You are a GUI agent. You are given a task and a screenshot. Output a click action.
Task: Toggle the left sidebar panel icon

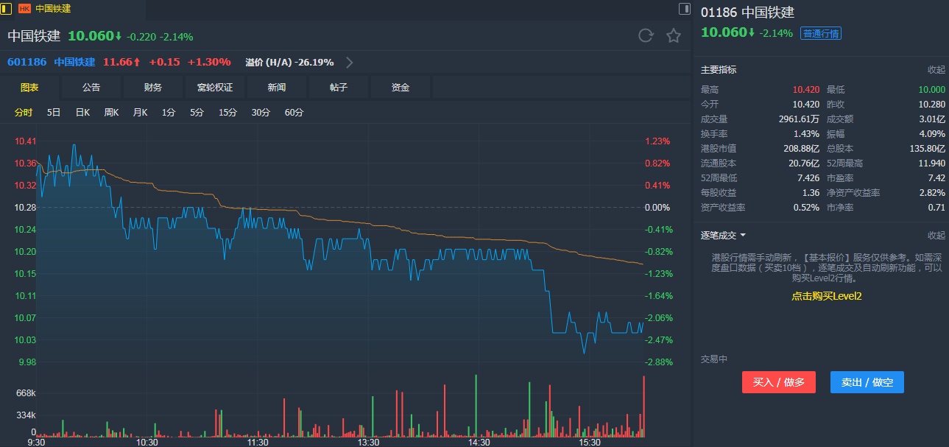[x=5, y=9]
